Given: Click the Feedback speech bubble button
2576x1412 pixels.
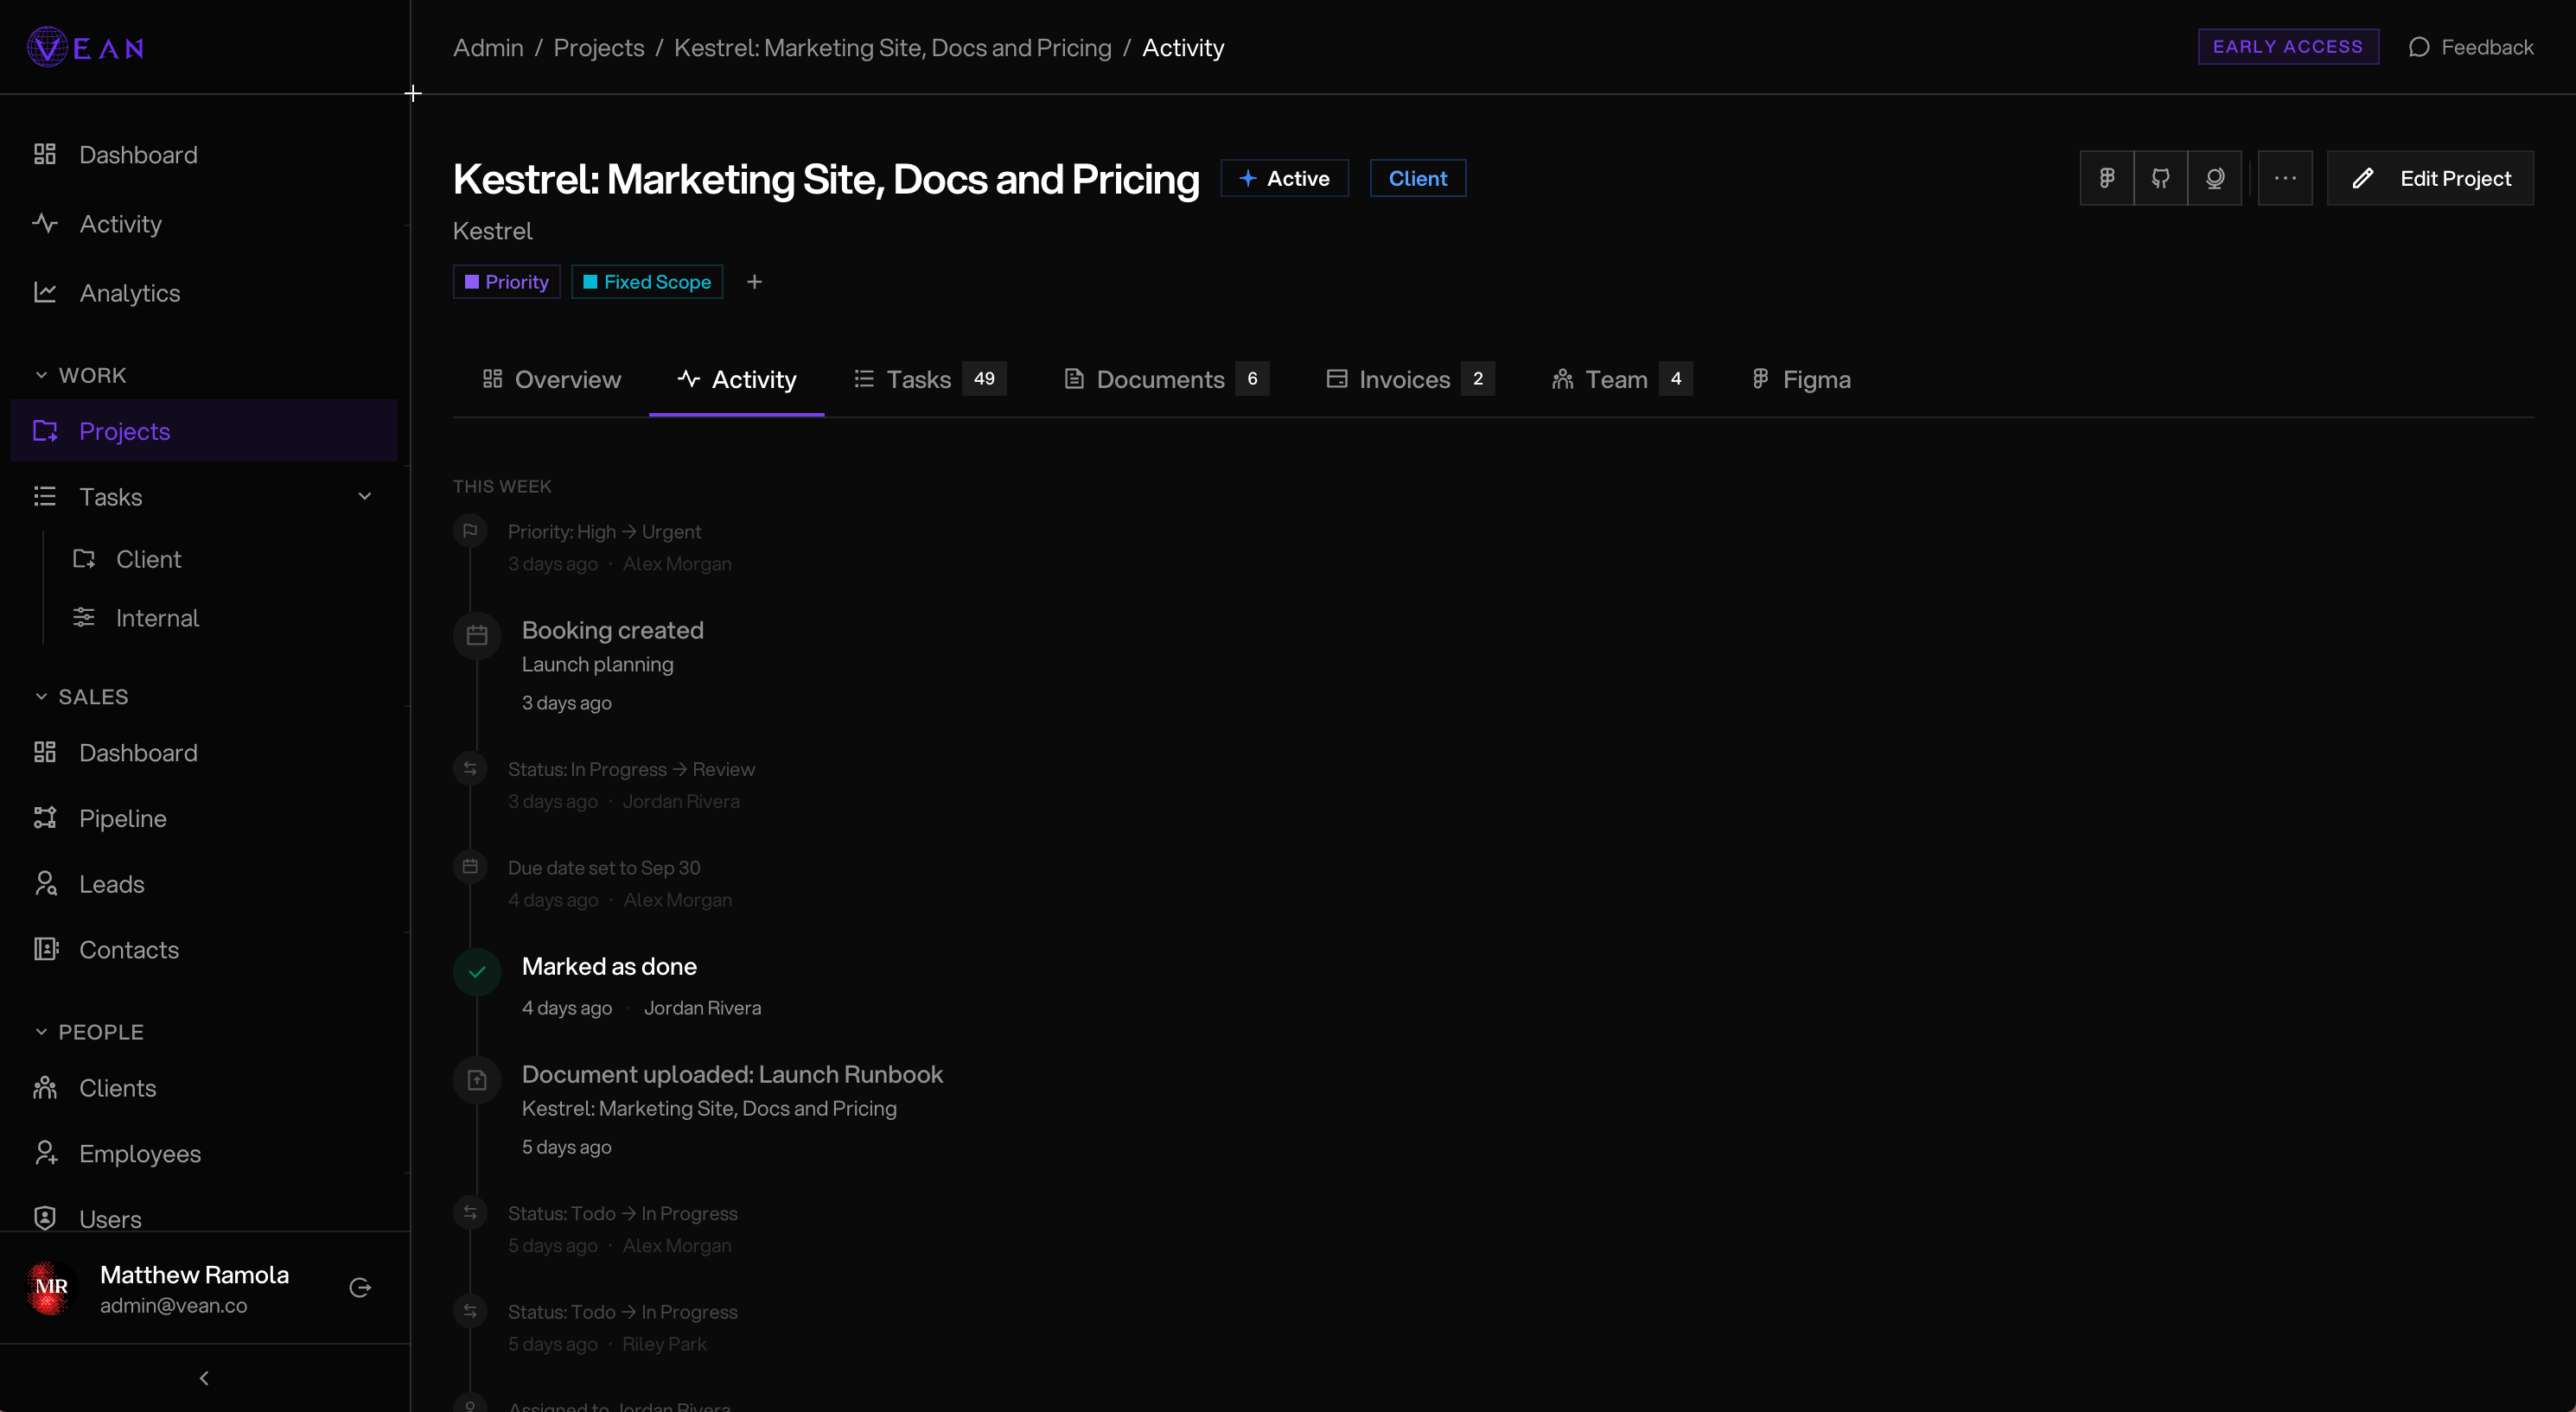Looking at the screenshot, I should coord(2471,47).
